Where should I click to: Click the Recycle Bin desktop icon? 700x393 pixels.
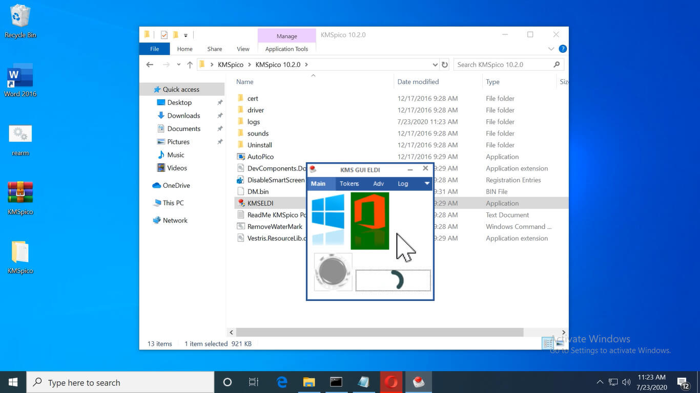20,22
